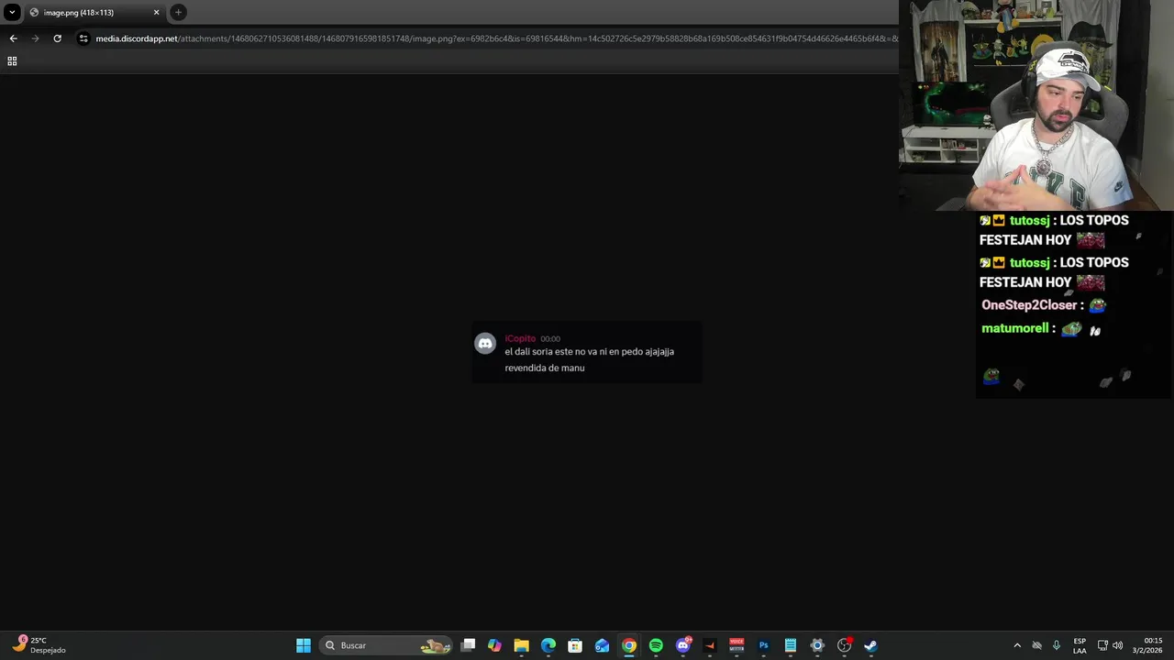1174x660 pixels.
Task: Open the black app with orange logo
Action: (x=709, y=645)
